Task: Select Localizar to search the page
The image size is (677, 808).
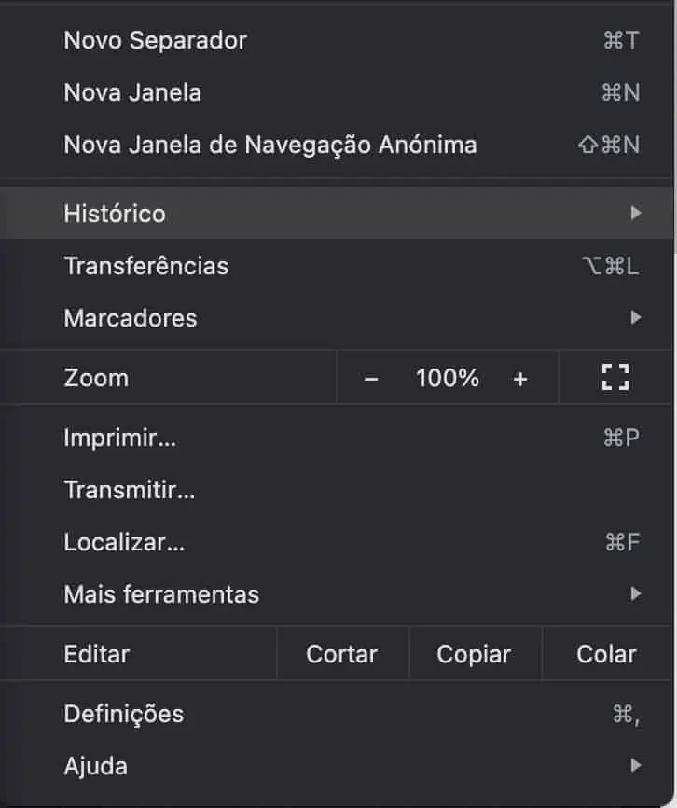Action: click(124, 542)
